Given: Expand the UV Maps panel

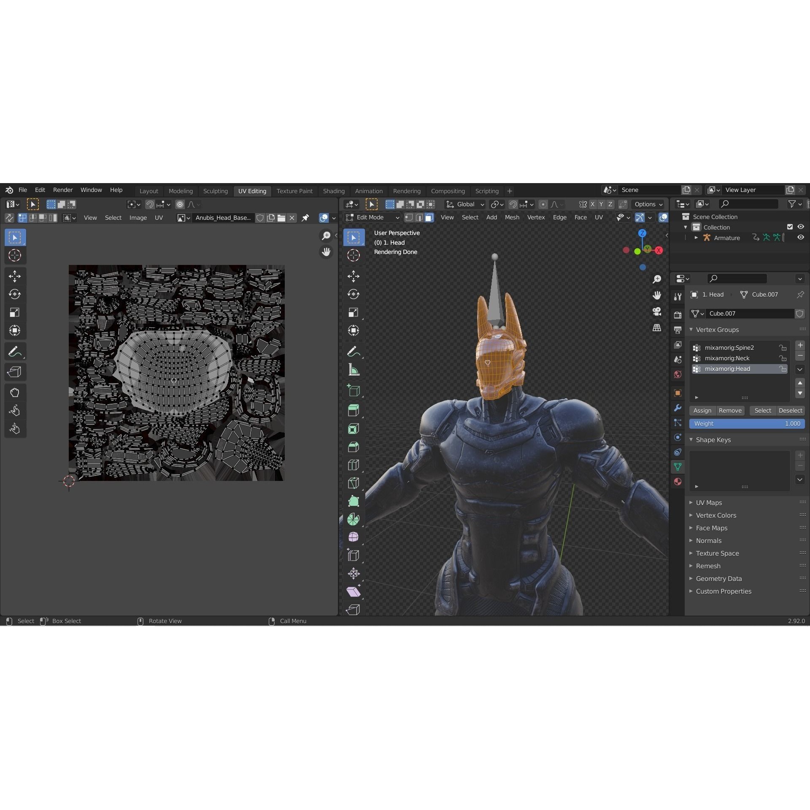Looking at the screenshot, I should [x=709, y=502].
